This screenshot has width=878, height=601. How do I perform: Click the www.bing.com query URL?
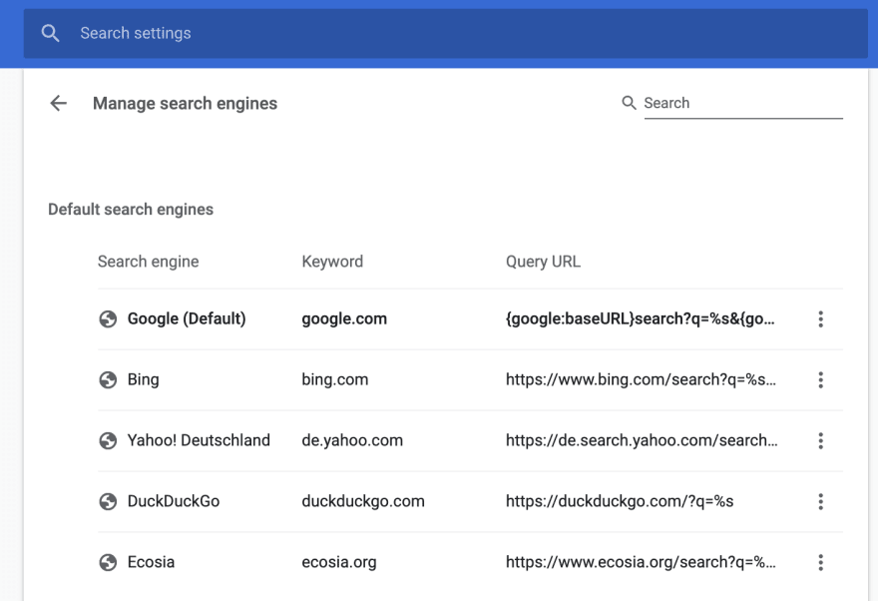tap(641, 379)
